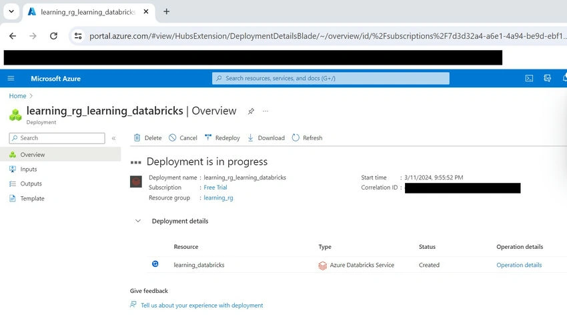
Task: Open the Azure hamburger portal menu
Action: coord(11,79)
